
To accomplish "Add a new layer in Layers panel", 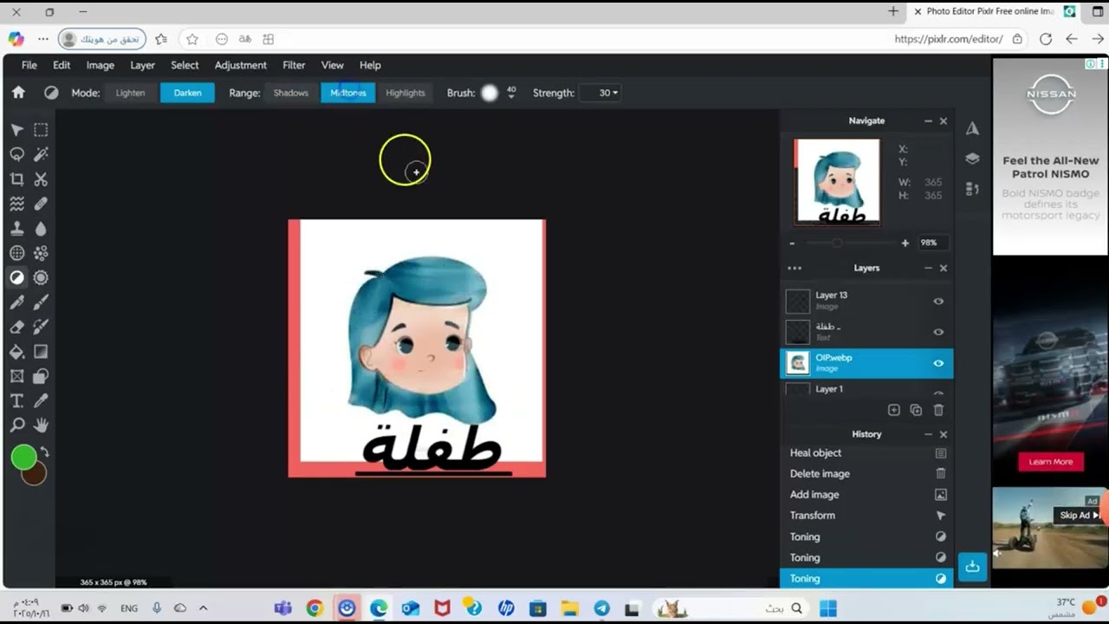I will coord(894,410).
